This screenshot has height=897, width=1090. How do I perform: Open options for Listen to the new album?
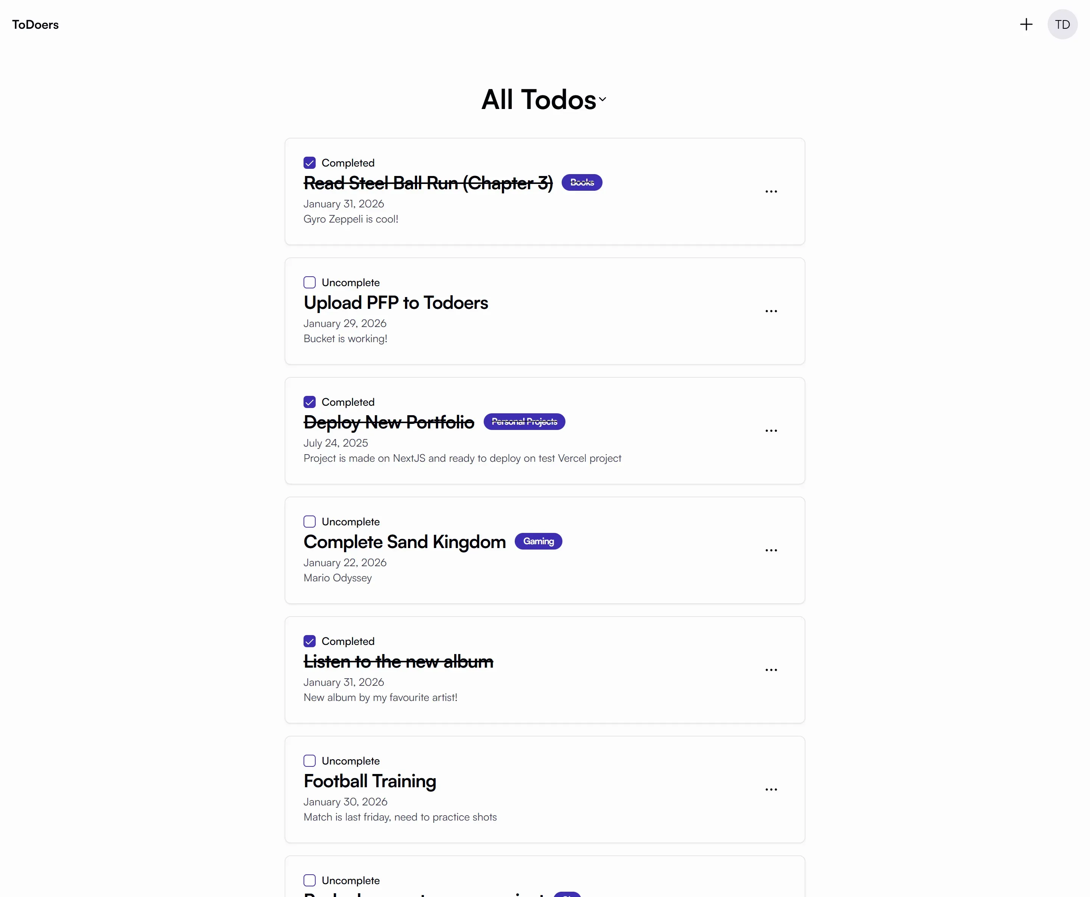pyautogui.click(x=771, y=670)
